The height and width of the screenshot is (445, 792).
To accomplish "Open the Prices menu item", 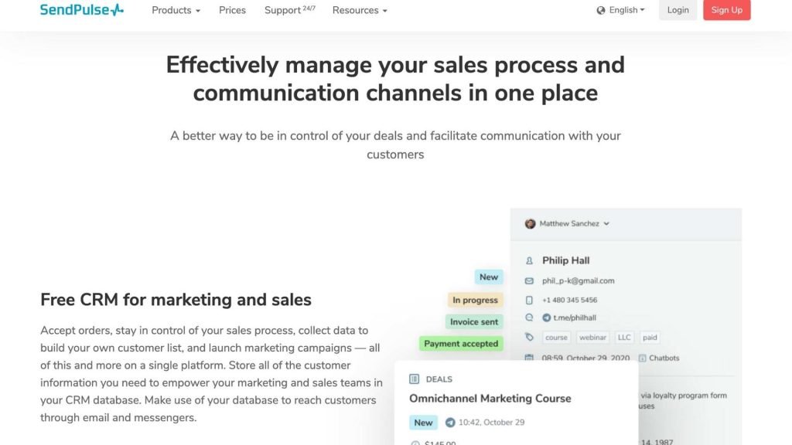I will click(x=232, y=10).
